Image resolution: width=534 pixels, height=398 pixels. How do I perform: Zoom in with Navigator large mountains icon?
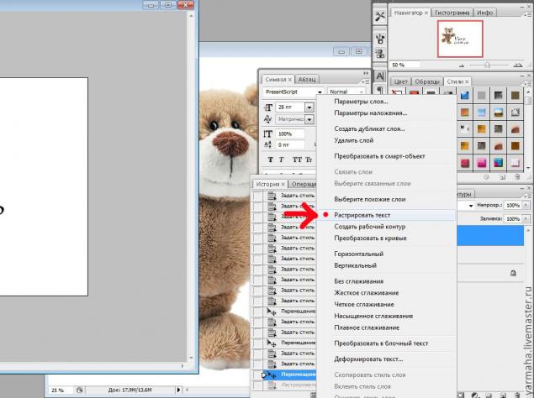click(x=518, y=65)
